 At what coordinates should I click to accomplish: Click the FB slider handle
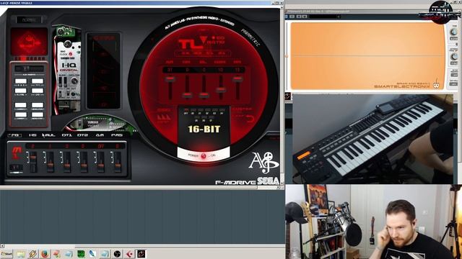point(33,158)
